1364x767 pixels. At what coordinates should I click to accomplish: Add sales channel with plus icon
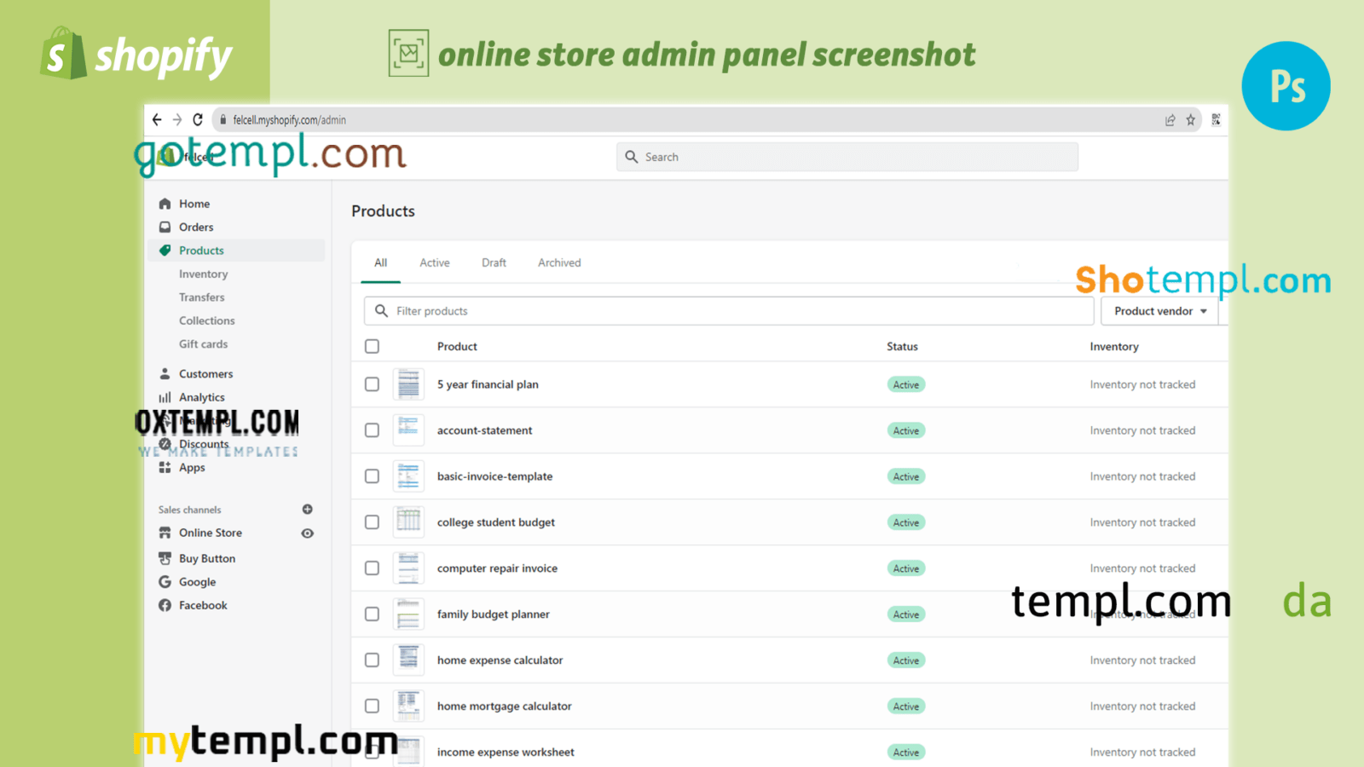click(308, 510)
